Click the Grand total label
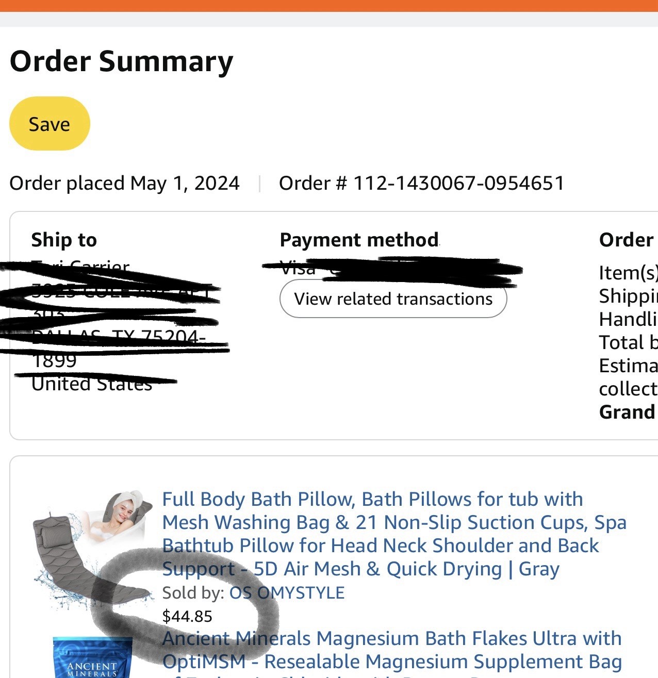This screenshot has height=678, width=658. coord(627,412)
